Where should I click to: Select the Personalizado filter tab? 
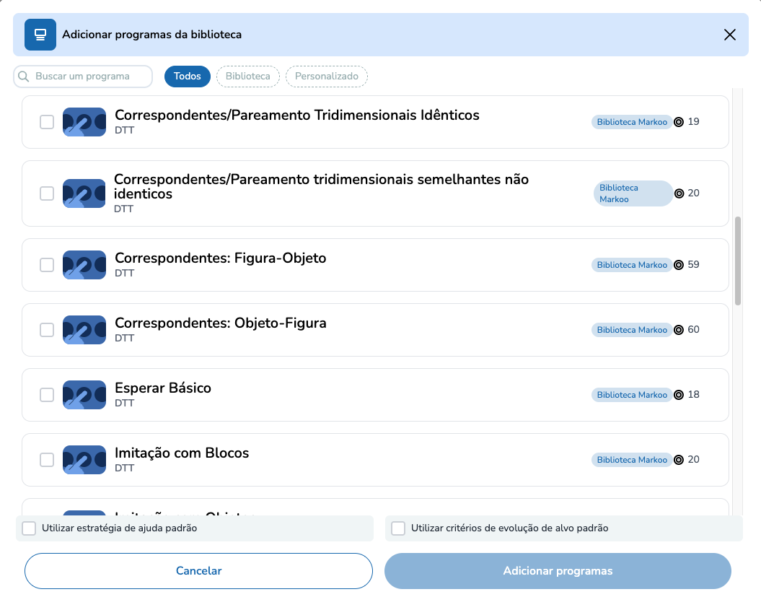pyautogui.click(x=327, y=77)
